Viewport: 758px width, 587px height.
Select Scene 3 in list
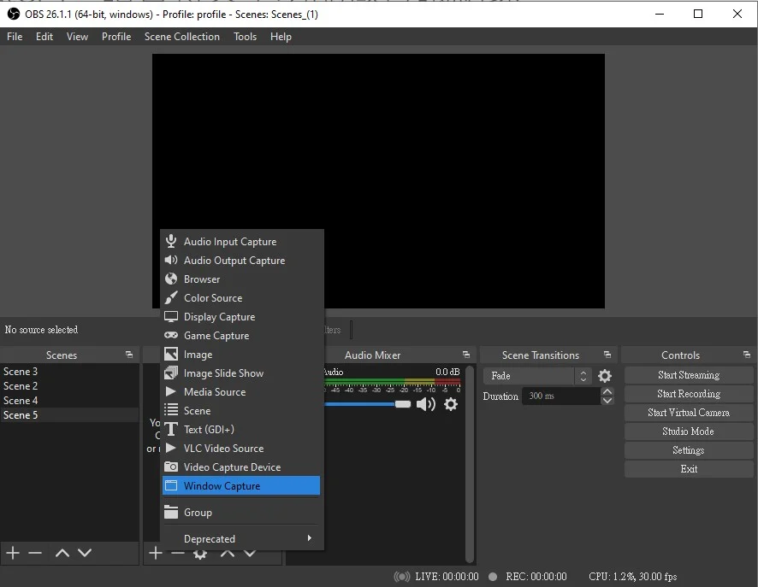click(69, 371)
